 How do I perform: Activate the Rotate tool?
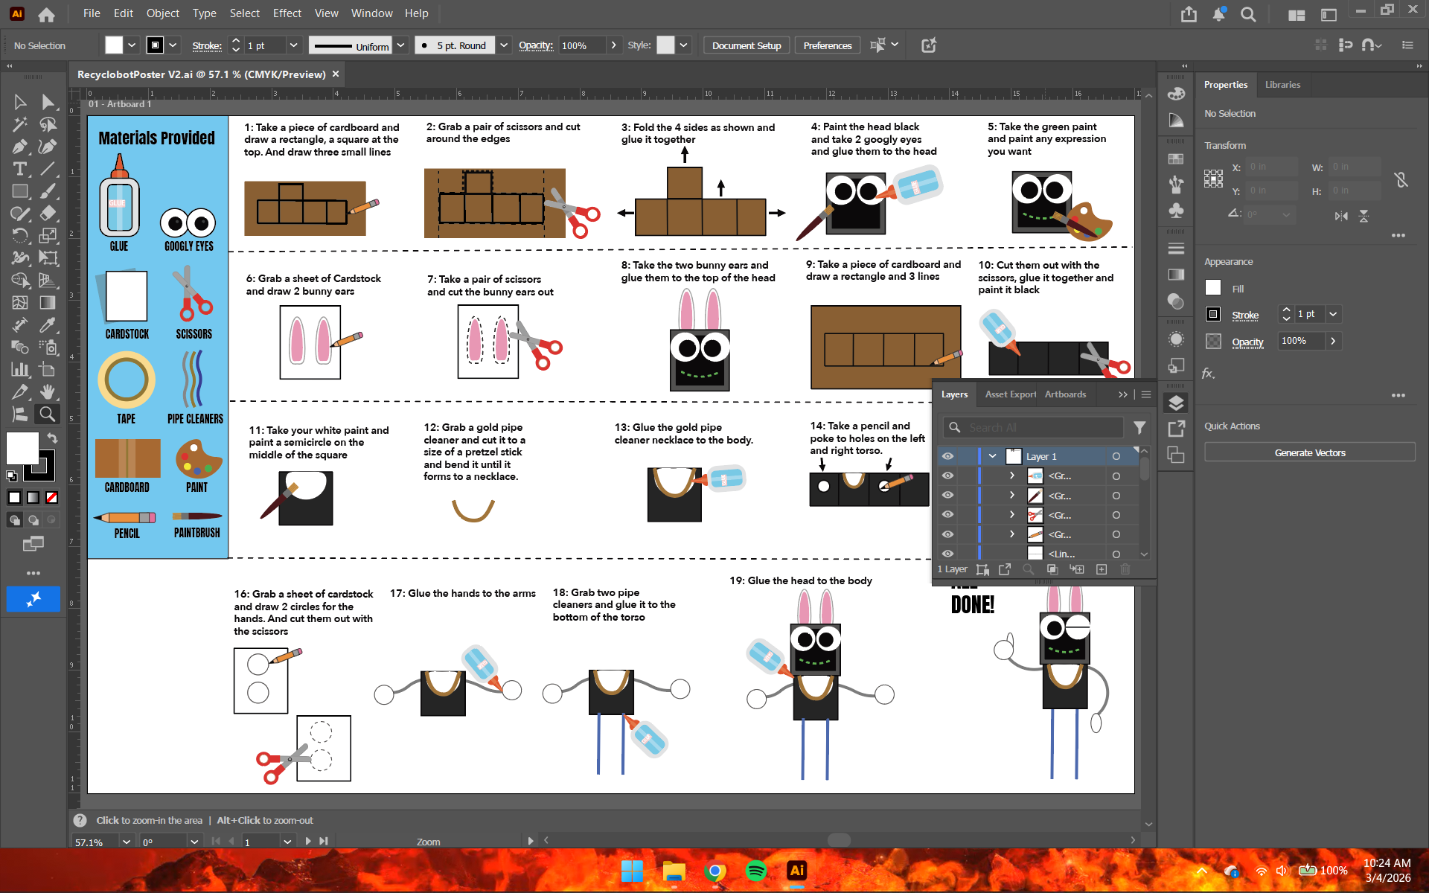click(20, 236)
